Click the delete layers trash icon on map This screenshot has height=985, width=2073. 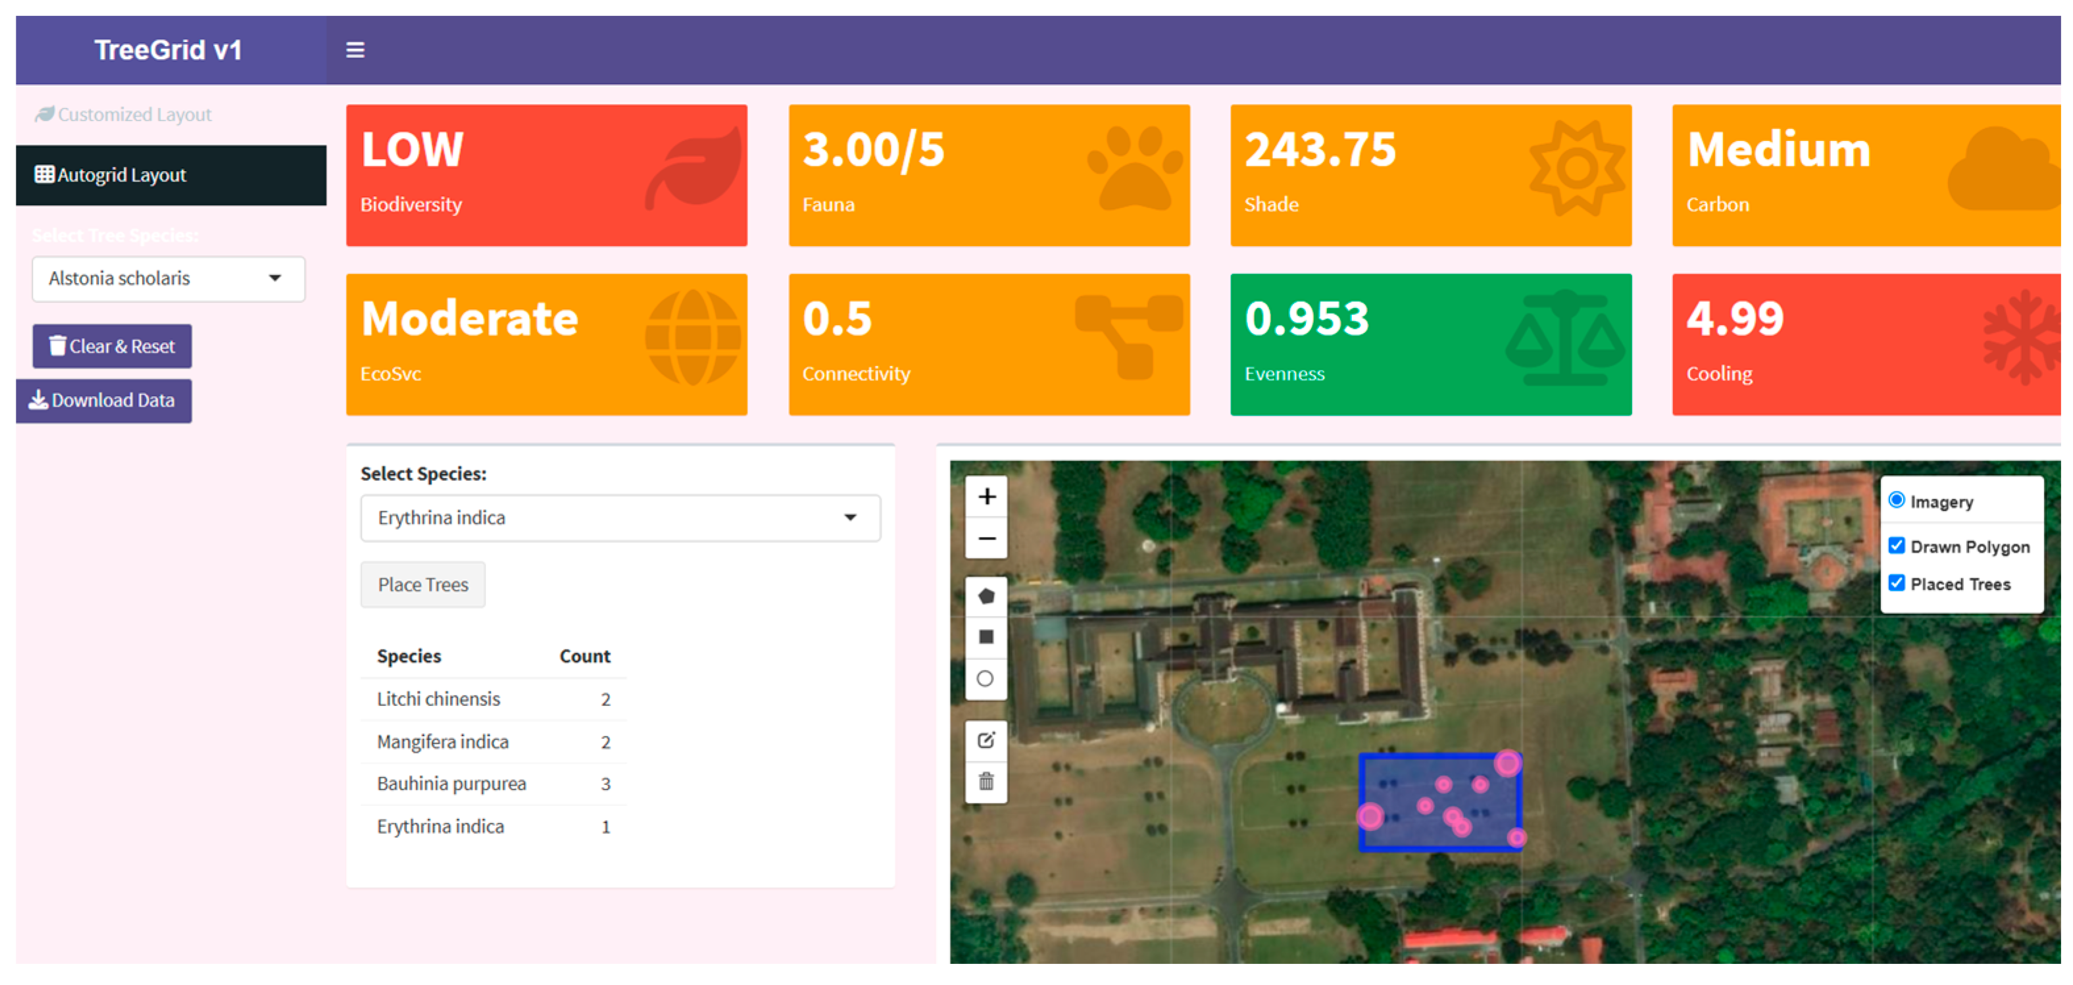[x=986, y=782]
